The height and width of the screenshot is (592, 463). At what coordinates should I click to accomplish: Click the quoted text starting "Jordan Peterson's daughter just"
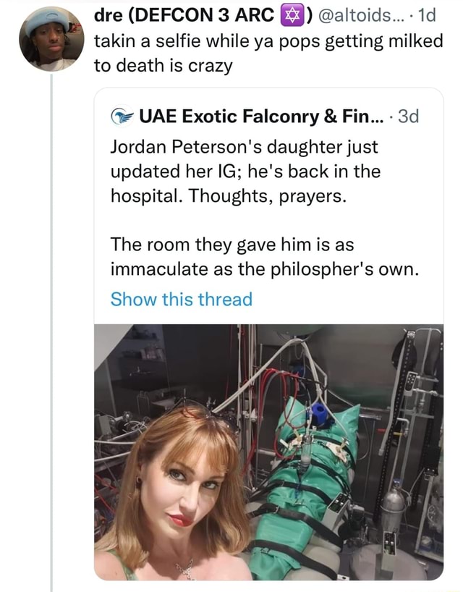click(244, 146)
